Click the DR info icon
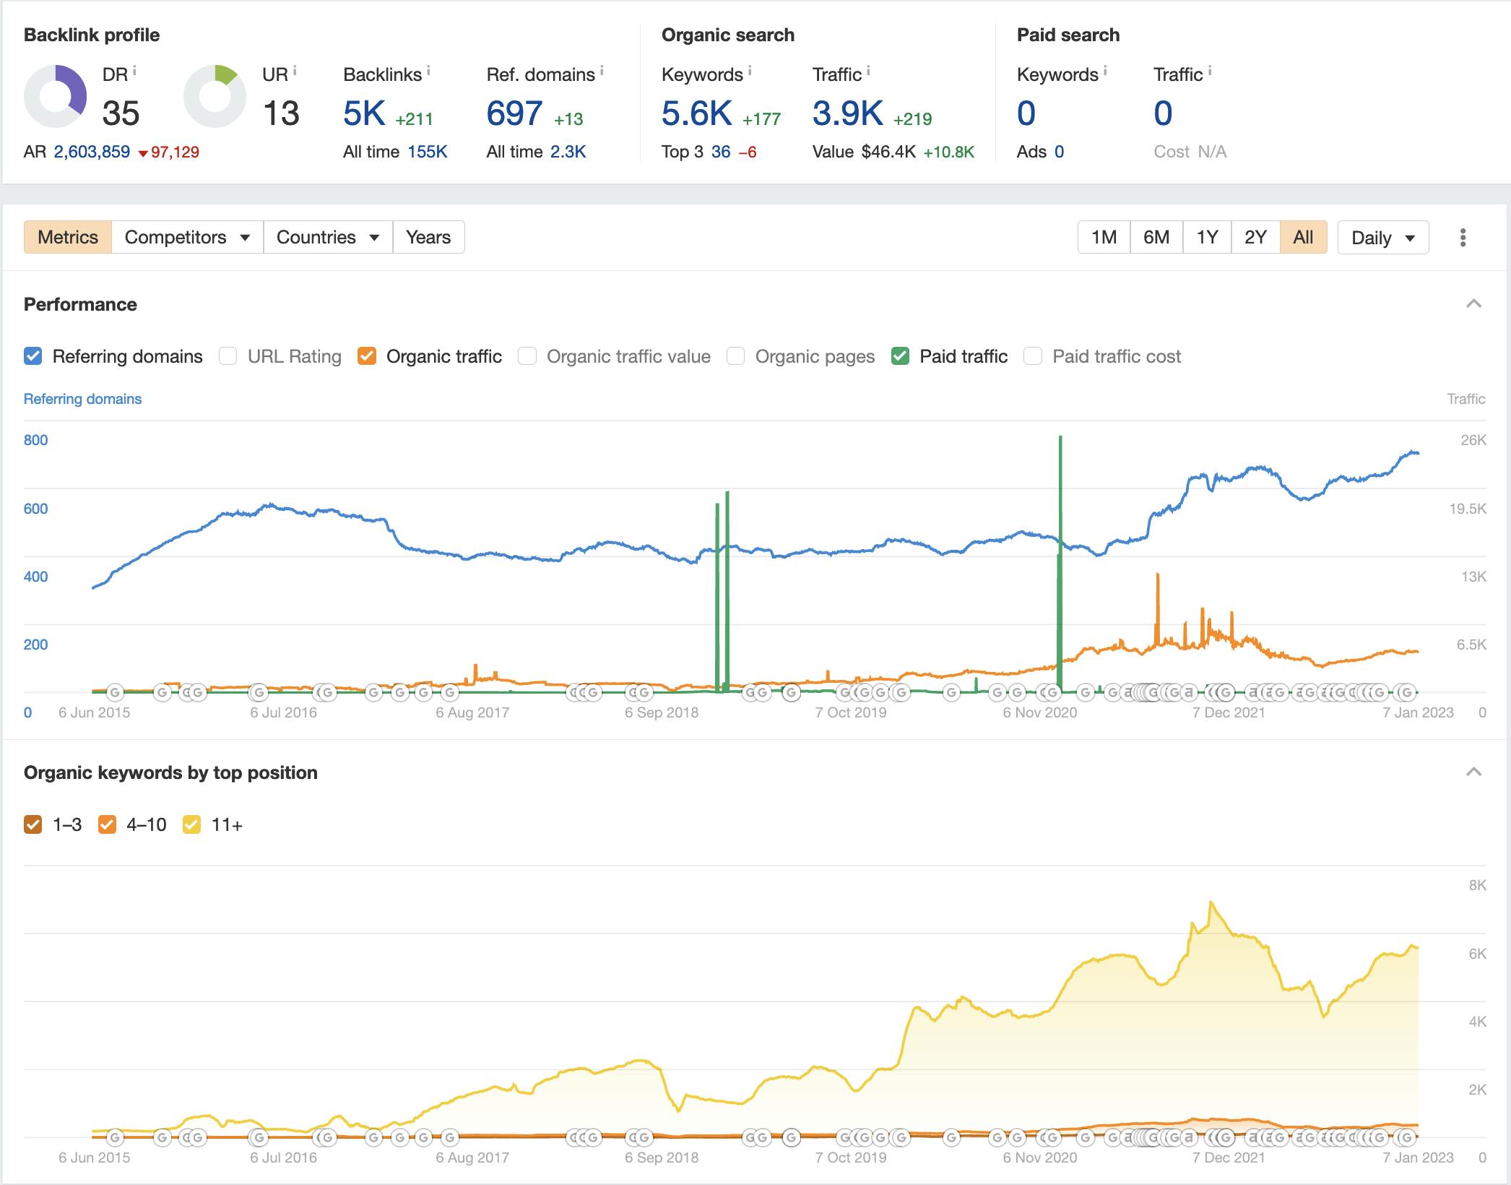Viewport: 1511px width, 1185px height. coord(135,71)
